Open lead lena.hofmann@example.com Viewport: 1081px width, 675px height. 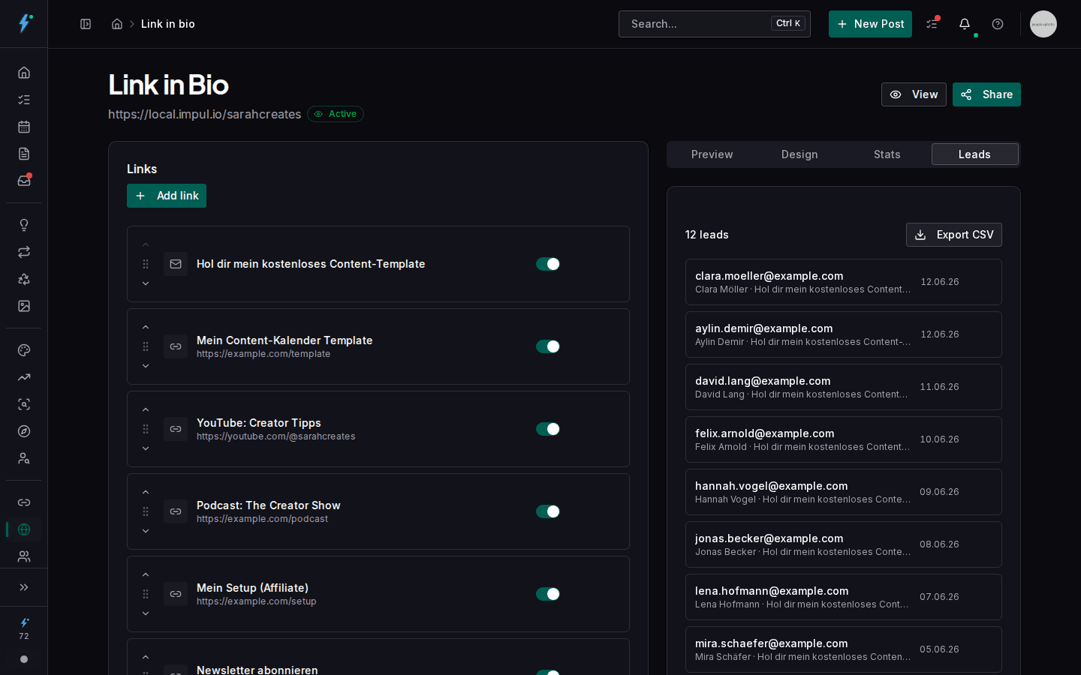843,597
